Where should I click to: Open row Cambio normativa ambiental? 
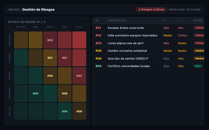(148, 51)
